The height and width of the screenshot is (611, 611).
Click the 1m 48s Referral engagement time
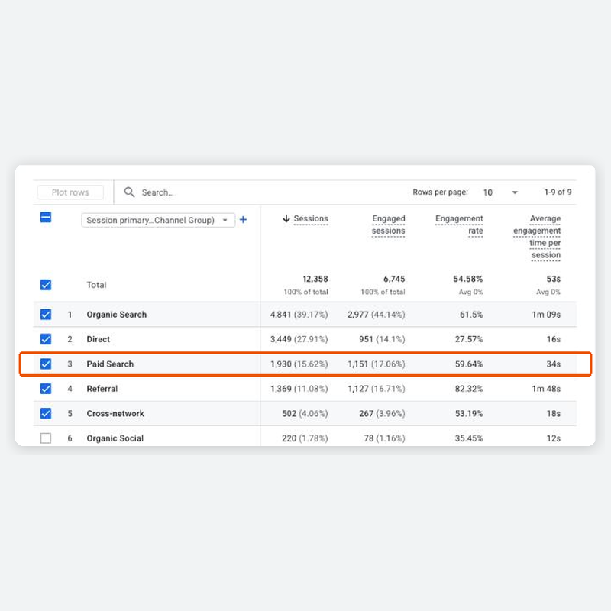click(x=546, y=389)
